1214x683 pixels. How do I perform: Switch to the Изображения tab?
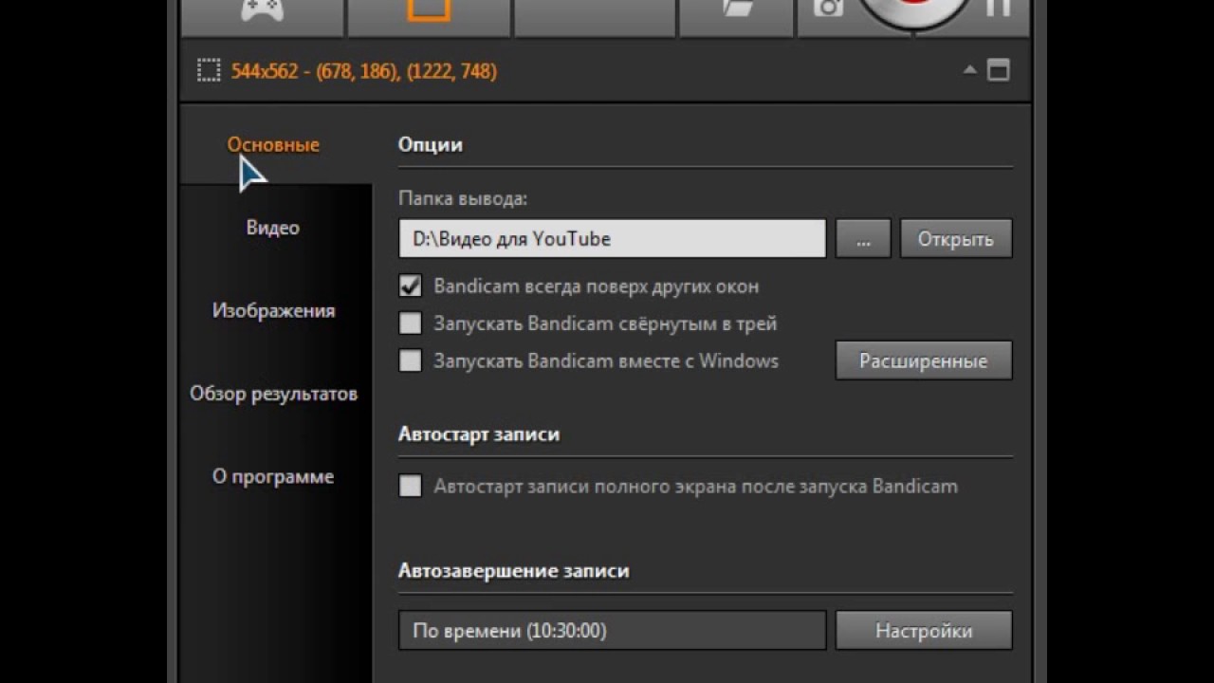[x=273, y=311]
